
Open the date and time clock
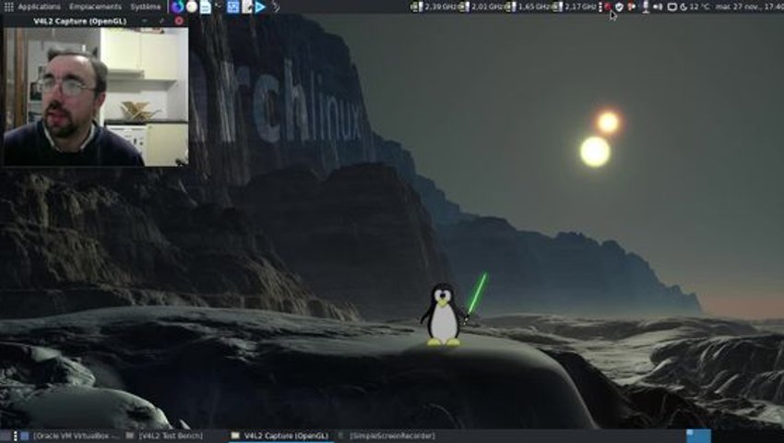click(750, 6)
